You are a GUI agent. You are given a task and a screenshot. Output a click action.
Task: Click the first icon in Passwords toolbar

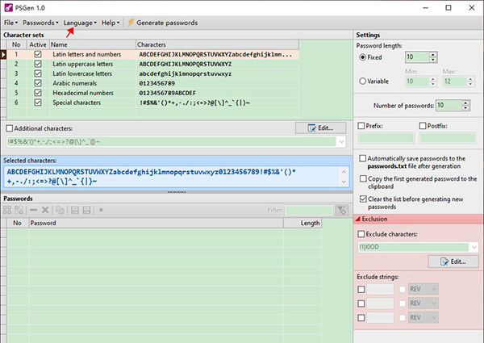coord(8,210)
